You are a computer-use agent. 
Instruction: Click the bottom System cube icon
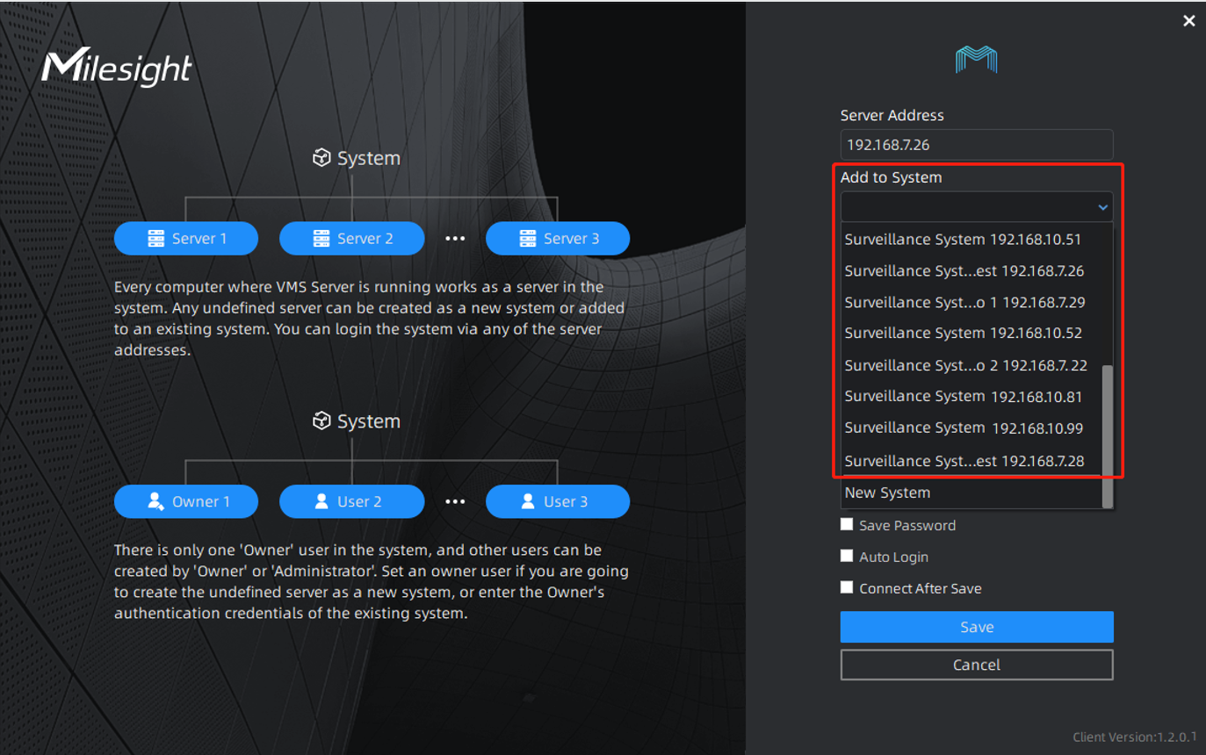pyautogui.click(x=321, y=421)
